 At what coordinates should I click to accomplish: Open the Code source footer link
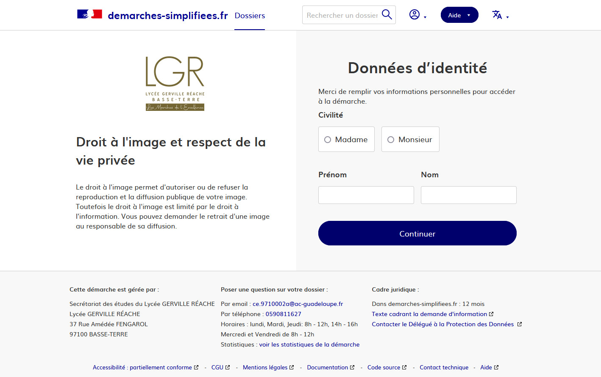coord(384,367)
